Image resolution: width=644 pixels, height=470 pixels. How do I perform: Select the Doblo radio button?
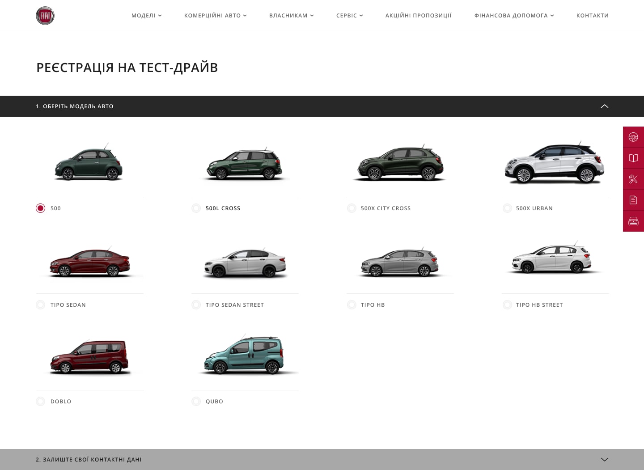point(41,402)
